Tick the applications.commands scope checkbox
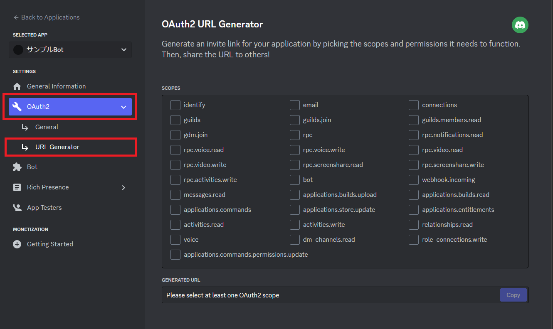Screen dimensions: 553x329 pyautogui.click(x=175, y=210)
